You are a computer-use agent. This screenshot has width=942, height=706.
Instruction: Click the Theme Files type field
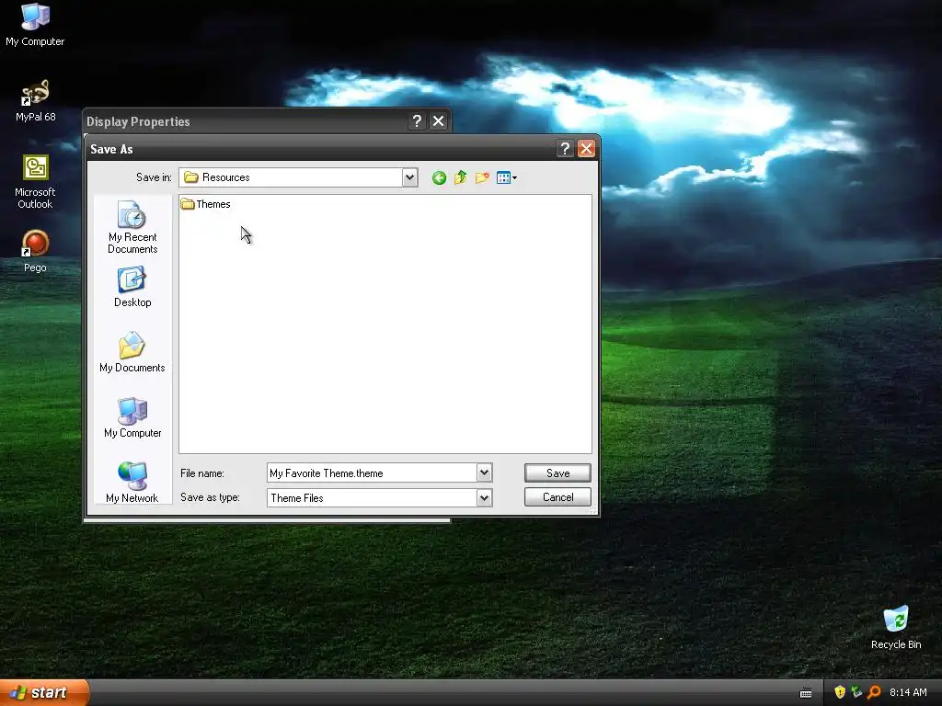(372, 497)
